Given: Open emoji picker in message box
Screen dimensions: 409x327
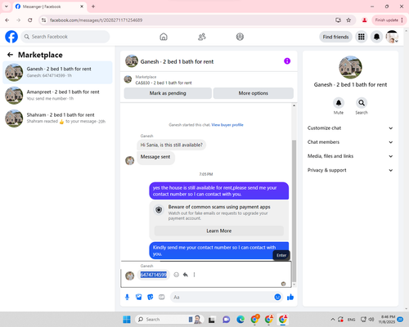Looking at the screenshot, I should tap(277, 297).
